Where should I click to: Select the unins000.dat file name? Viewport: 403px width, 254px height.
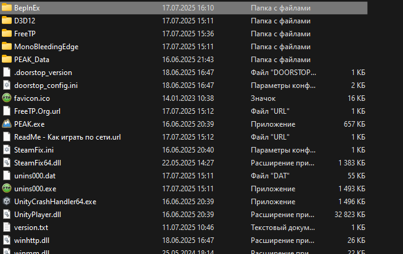pos(35,176)
